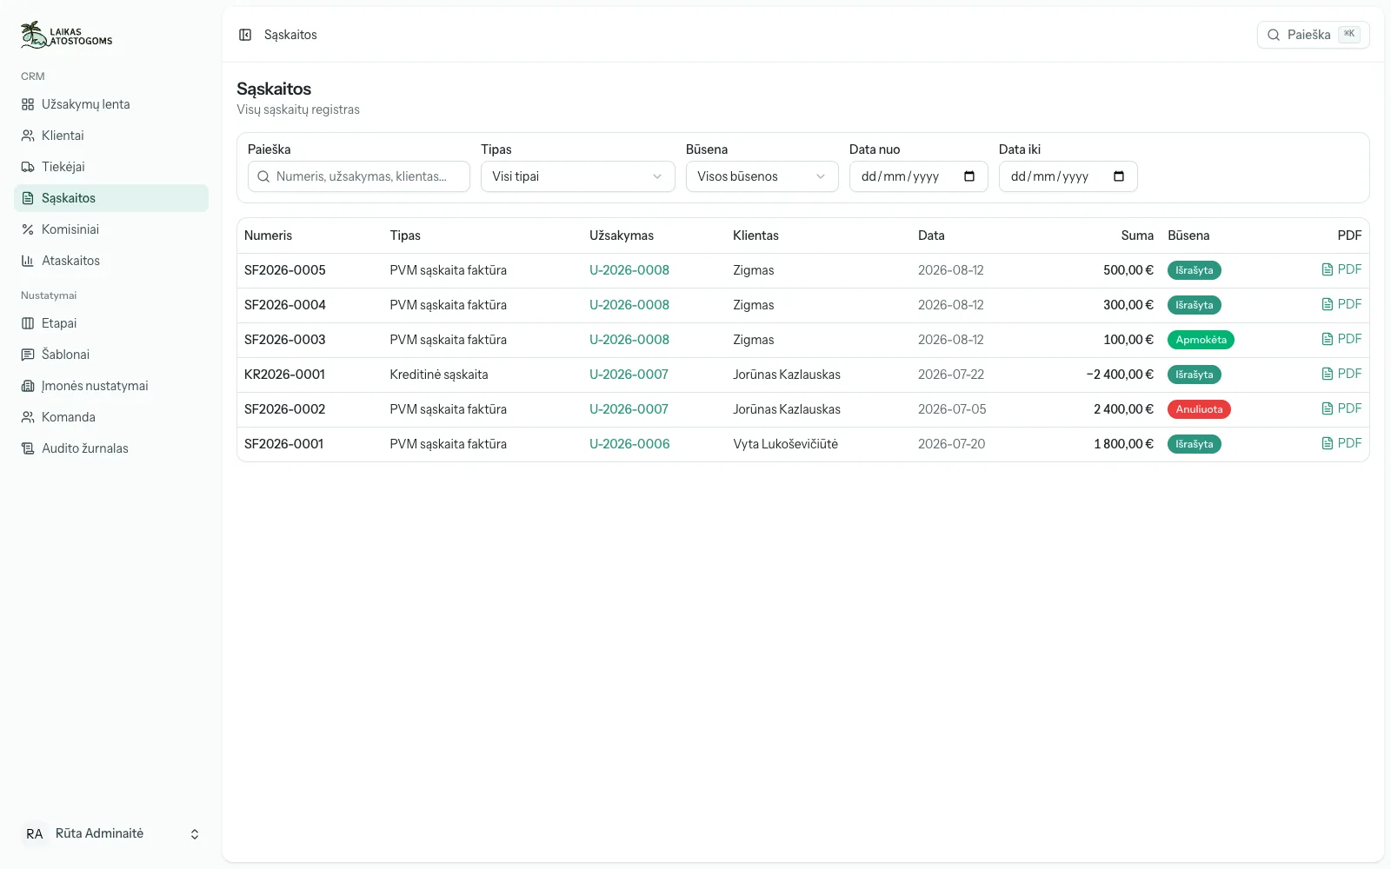Click client Jorūnas Kazlauskas in KR2026-0001 row
The width and height of the screenshot is (1391, 869).
787,375
